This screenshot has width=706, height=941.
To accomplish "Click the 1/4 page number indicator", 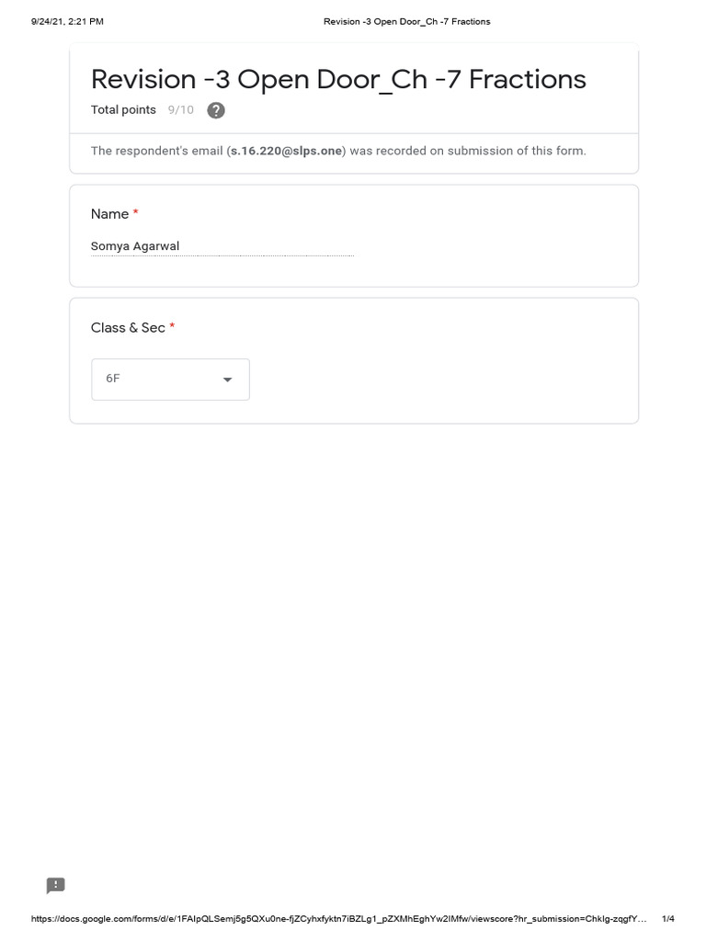I will 668,919.
